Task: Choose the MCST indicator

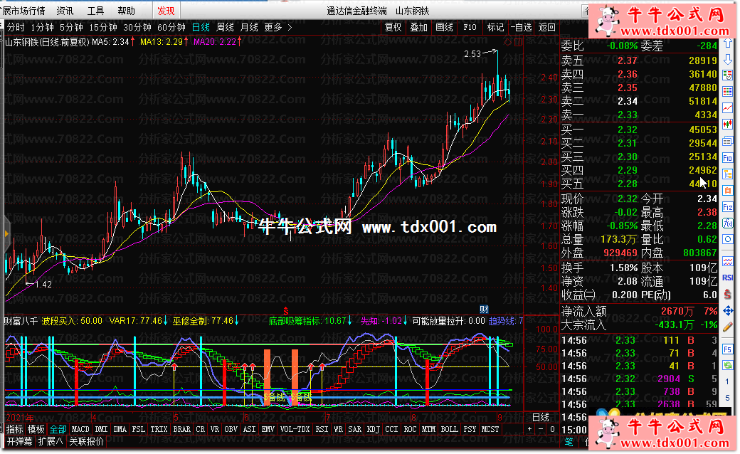Action: click(490, 429)
